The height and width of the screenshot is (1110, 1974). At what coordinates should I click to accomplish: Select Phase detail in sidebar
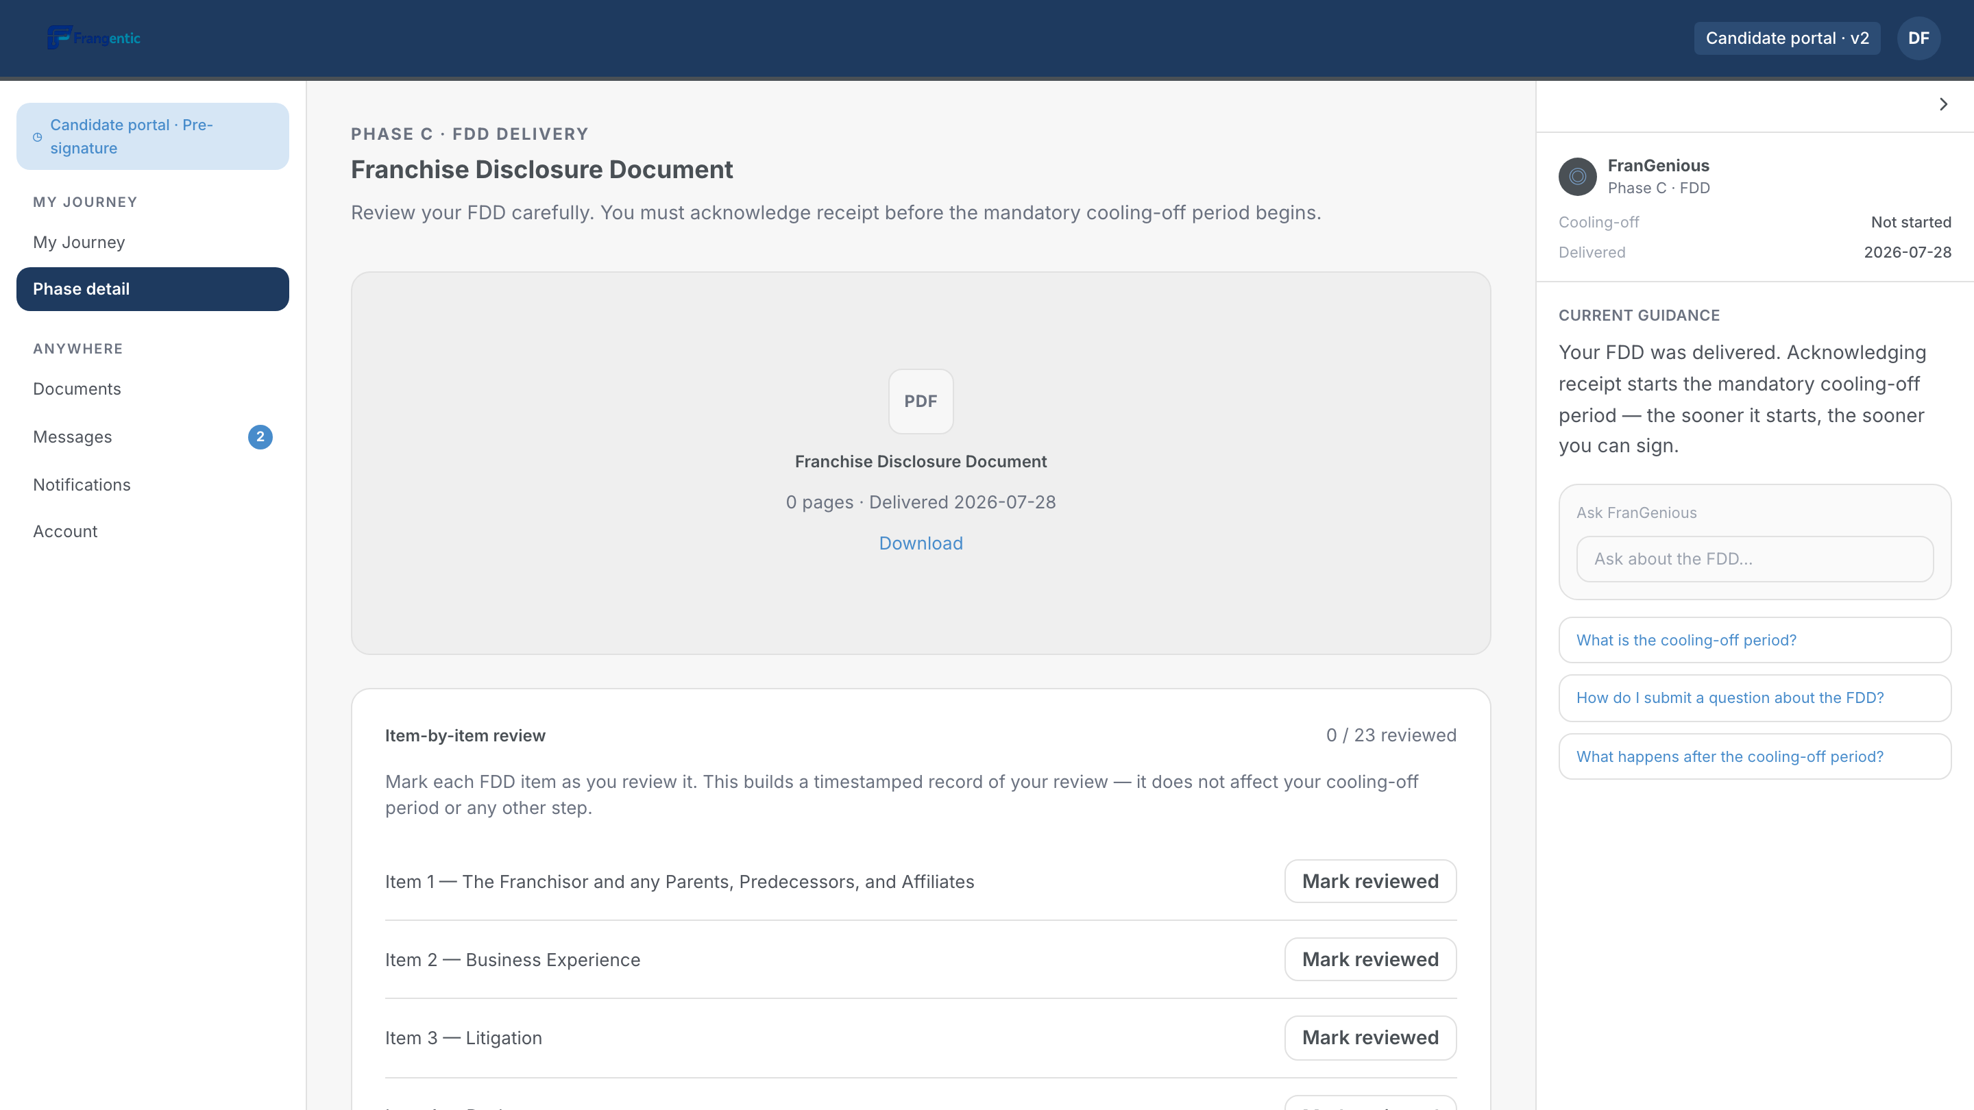point(152,288)
